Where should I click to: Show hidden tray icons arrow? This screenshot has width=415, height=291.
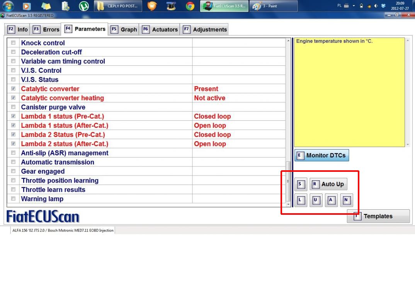[x=354, y=6]
